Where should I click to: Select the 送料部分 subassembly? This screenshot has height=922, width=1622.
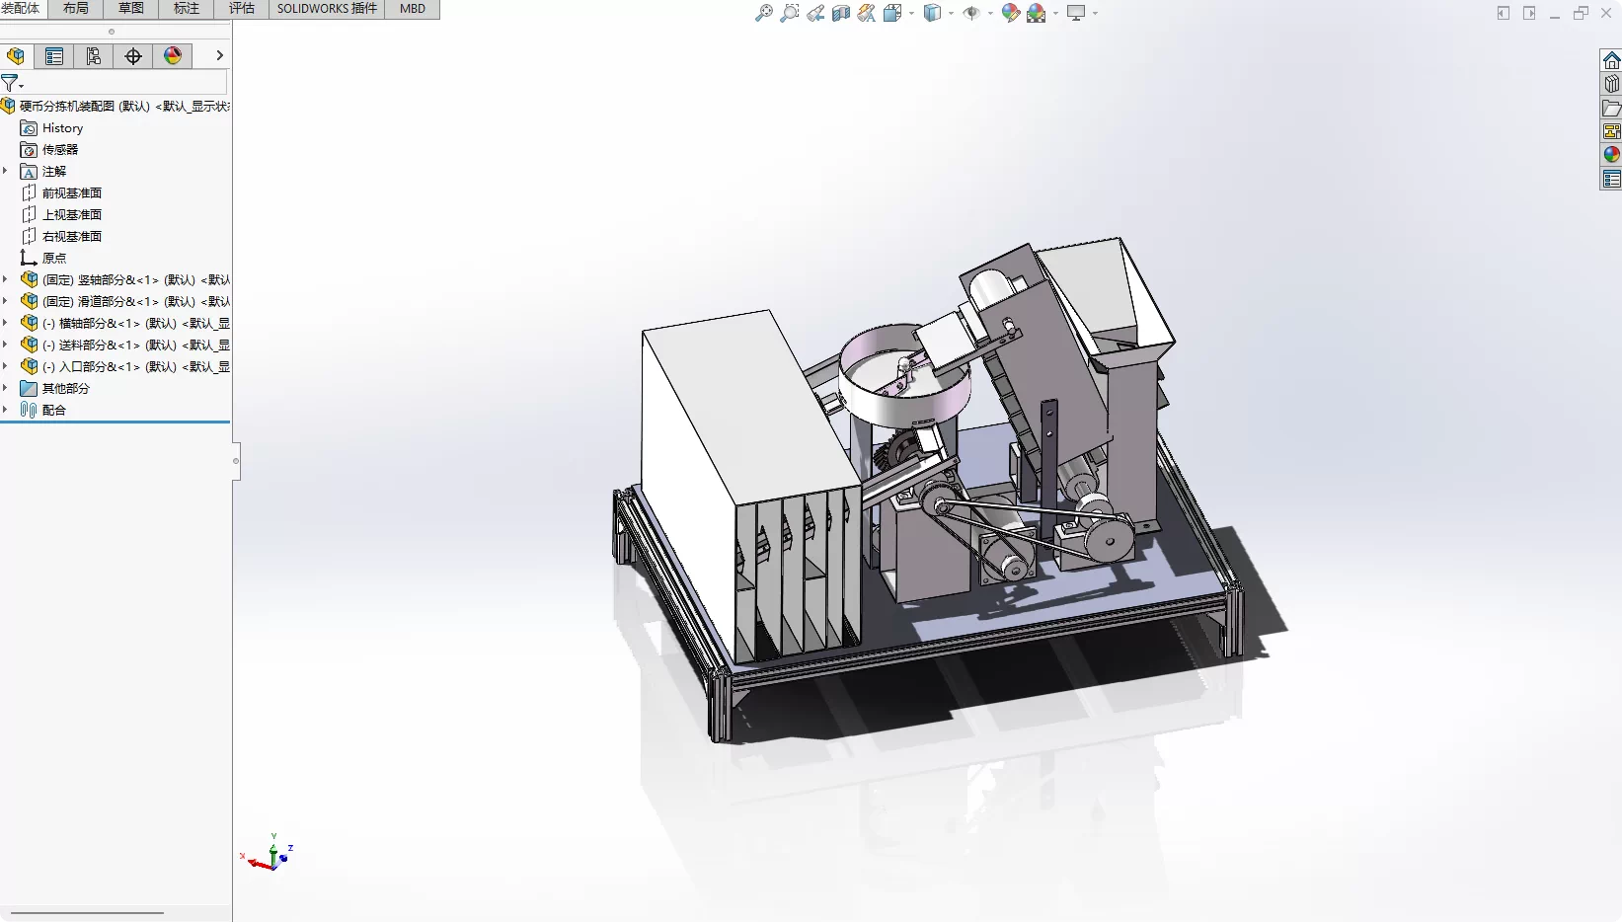pos(125,346)
